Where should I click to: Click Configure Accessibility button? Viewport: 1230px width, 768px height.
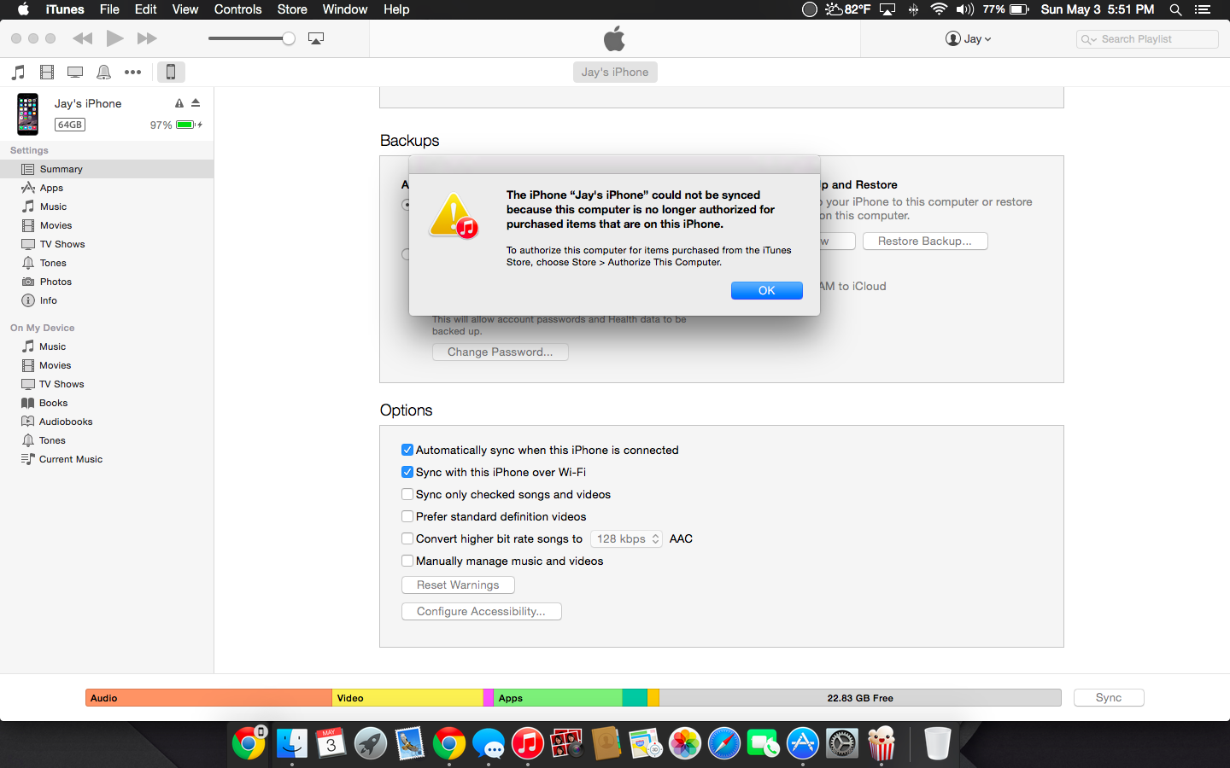pyautogui.click(x=481, y=611)
